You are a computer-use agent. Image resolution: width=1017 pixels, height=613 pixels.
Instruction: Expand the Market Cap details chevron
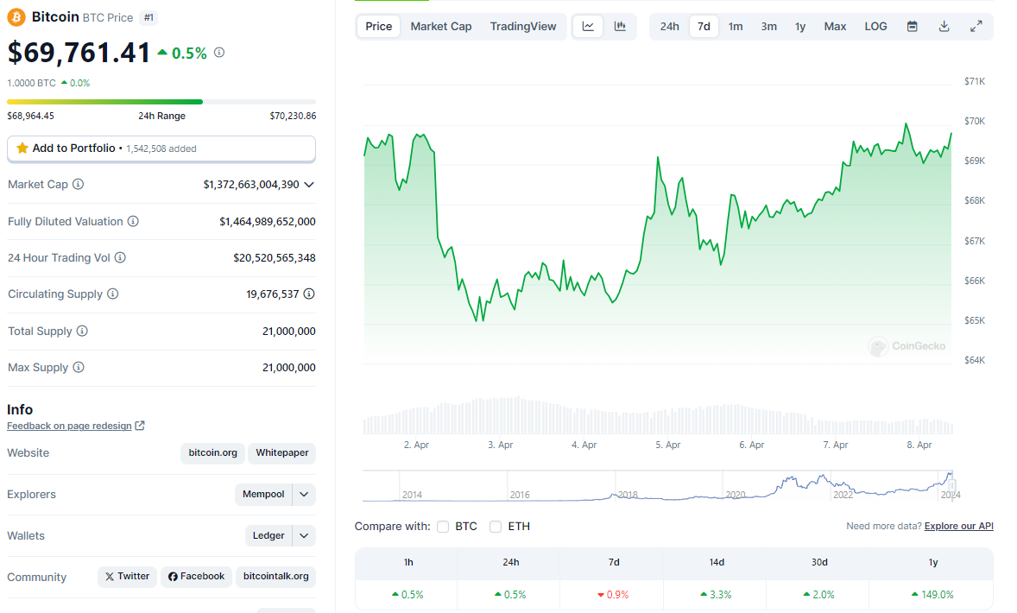309,185
